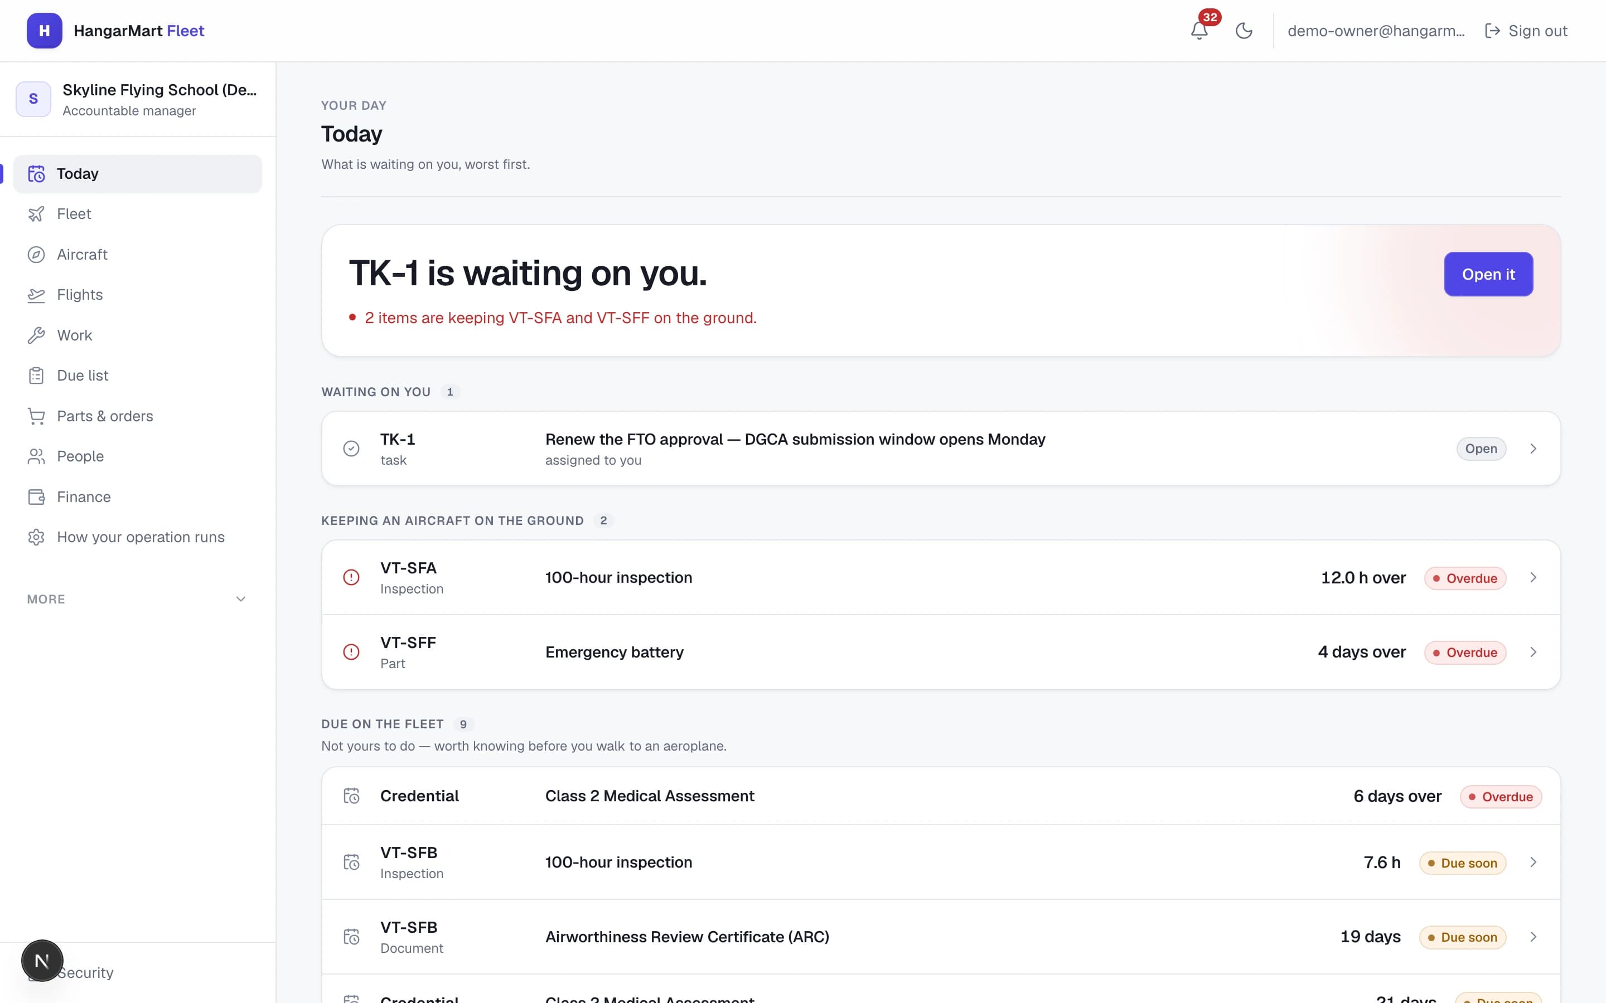Screen dimensions: 1606x1003
Task: Go to the People page
Action: 137,456
